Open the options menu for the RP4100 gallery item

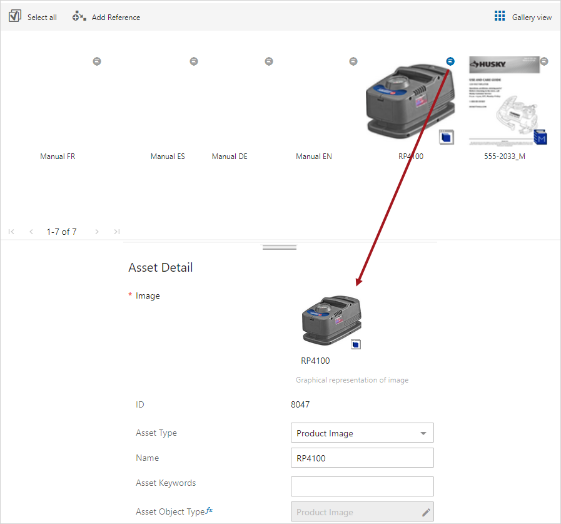(450, 61)
